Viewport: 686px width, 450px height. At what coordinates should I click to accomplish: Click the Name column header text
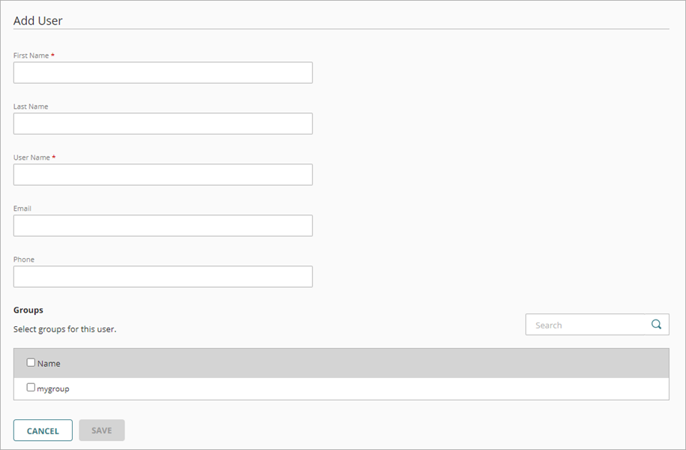[49, 364]
